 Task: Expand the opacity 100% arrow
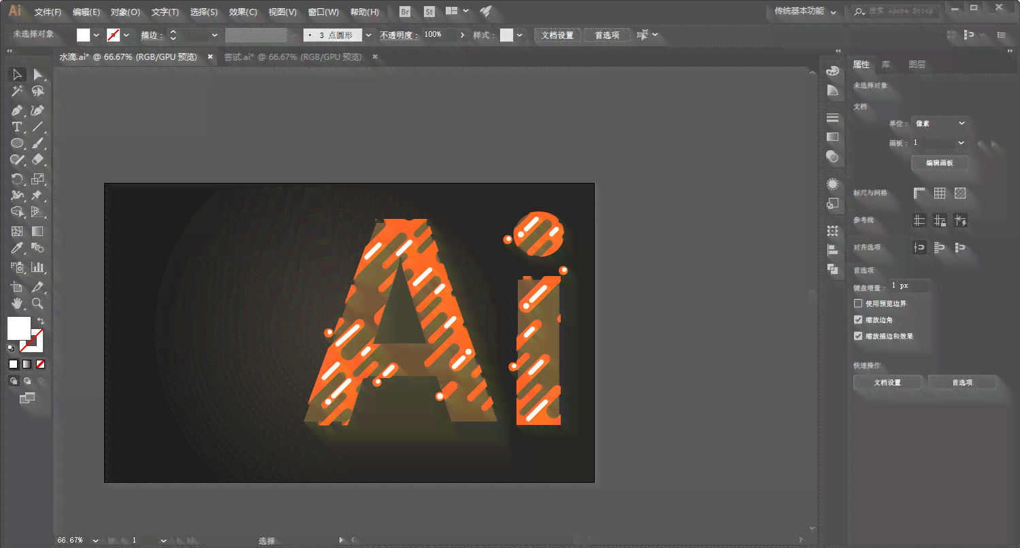(x=463, y=35)
